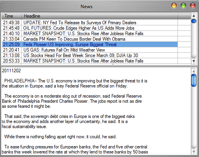Click the headline list blue scrollbar thumb
The width and height of the screenshot is (199, 157).
pyautogui.click(x=194, y=21)
